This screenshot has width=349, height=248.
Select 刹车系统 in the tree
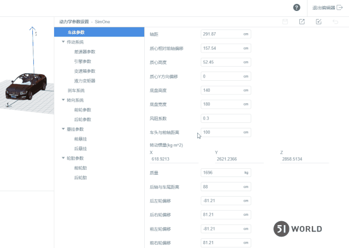76,90
